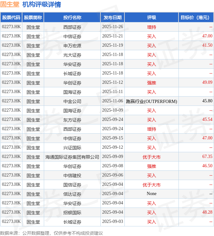
Task: Click the target price 45.54
Action: [207, 120]
